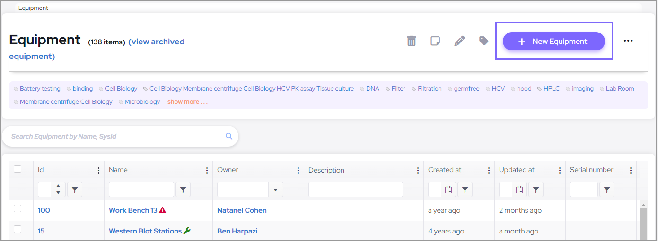Open the Name column options menu

(x=207, y=170)
